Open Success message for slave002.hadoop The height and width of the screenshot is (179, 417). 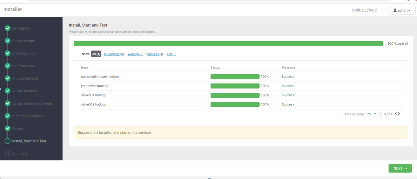[x=288, y=104]
